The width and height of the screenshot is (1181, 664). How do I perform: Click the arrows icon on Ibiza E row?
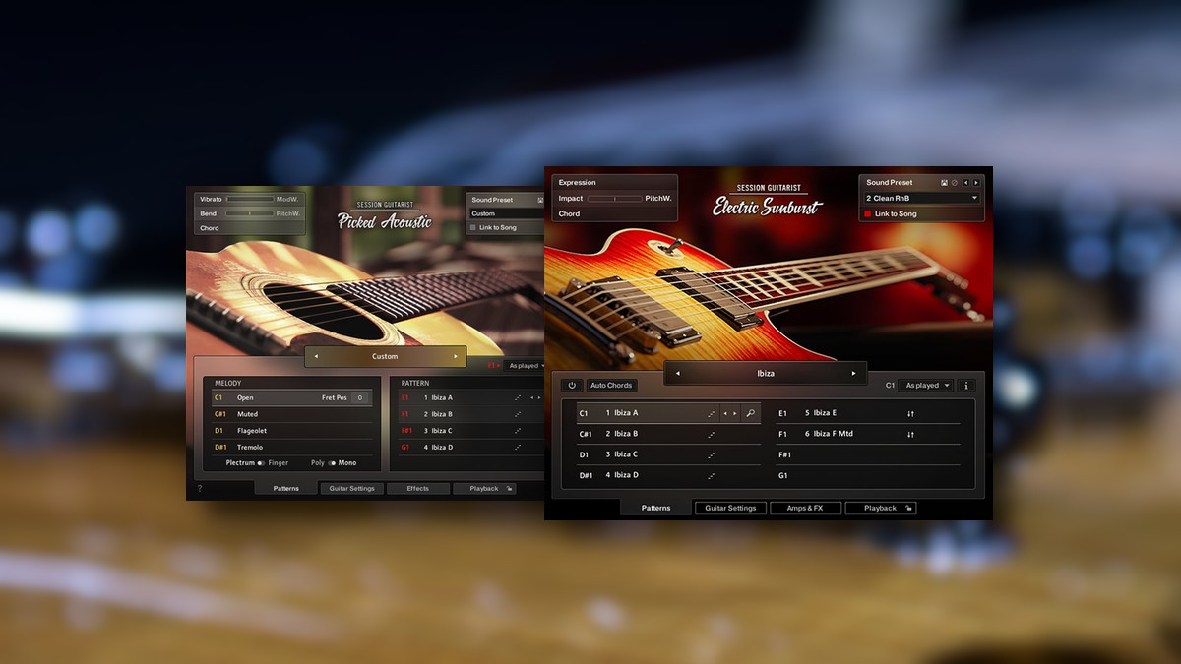click(x=910, y=413)
